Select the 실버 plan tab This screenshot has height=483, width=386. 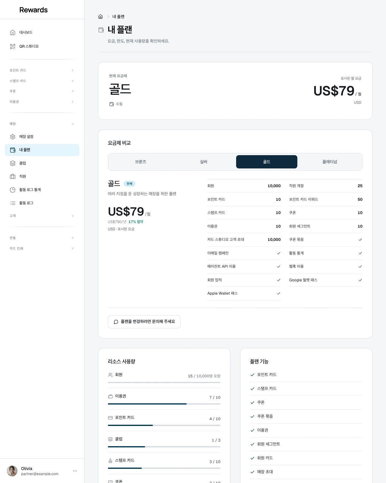point(204,162)
